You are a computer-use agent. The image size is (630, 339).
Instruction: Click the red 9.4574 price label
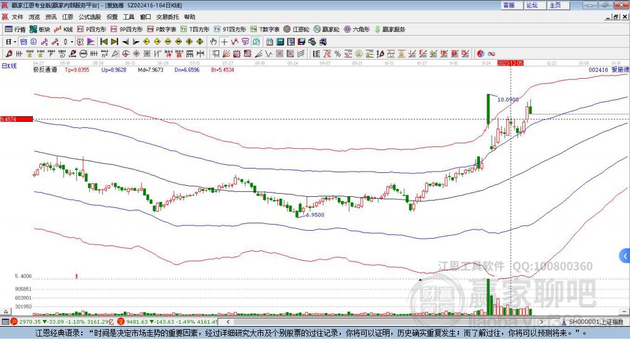coord(17,119)
